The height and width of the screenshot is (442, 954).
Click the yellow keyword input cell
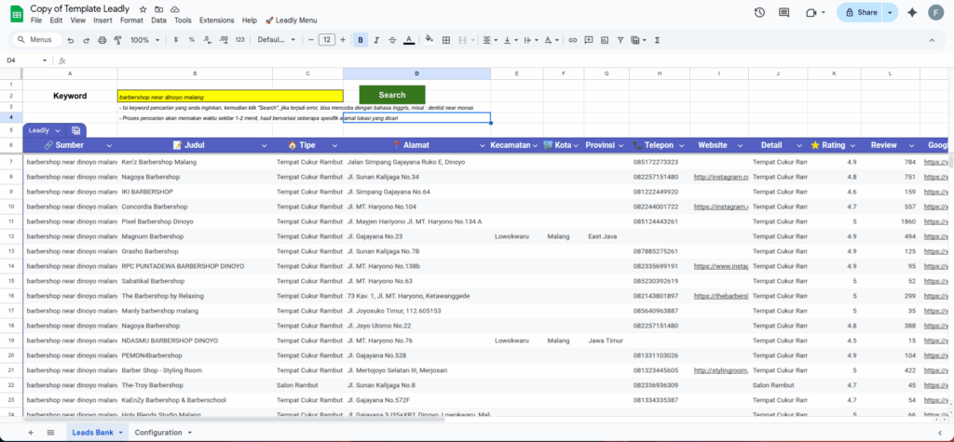pyautogui.click(x=229, y=96)
